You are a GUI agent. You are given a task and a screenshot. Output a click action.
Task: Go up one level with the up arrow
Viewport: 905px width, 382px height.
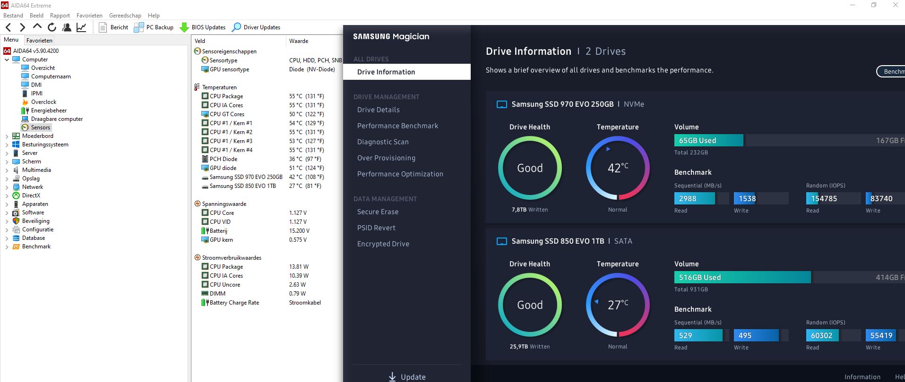[x=37, y=27]
